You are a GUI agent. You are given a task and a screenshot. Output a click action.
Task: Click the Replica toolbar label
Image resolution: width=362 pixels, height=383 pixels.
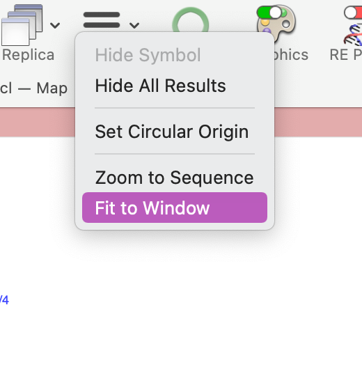click(29, 55)
